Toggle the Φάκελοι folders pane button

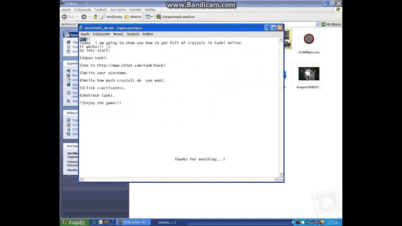pyautogui.click(x=133, y=17)
